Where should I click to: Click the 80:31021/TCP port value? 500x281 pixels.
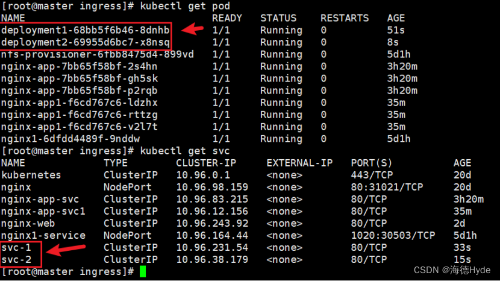387,187
